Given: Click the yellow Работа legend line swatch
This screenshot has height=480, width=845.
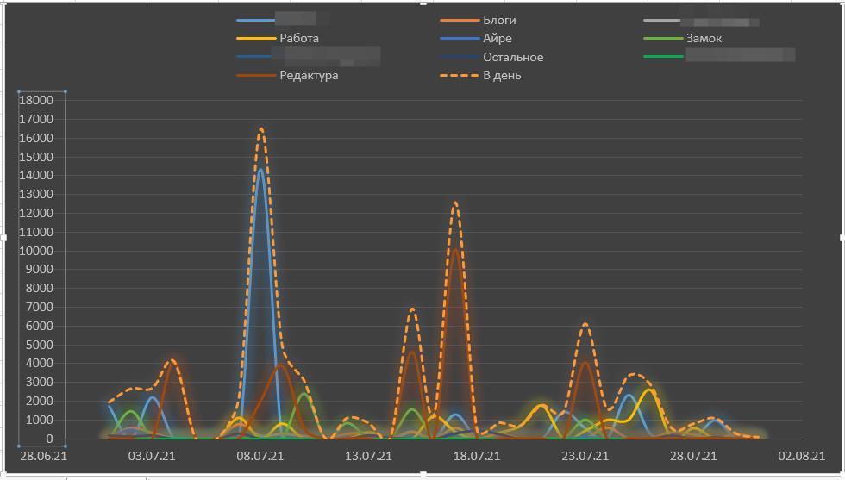Looking at the screenshot, I should click(256, 38).
